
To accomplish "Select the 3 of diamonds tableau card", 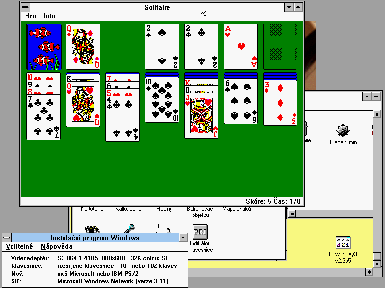I will click(280, 103).
